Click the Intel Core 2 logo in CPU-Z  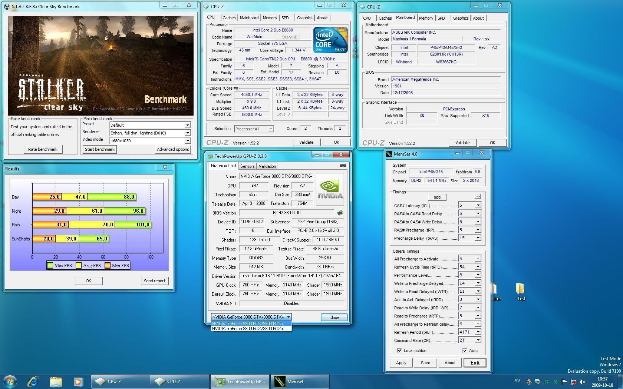click(x=330, y=40)
